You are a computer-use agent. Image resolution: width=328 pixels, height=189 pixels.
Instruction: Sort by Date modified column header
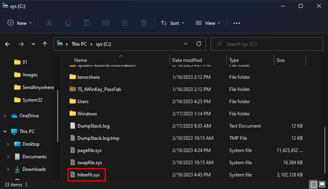click(187, 60)
